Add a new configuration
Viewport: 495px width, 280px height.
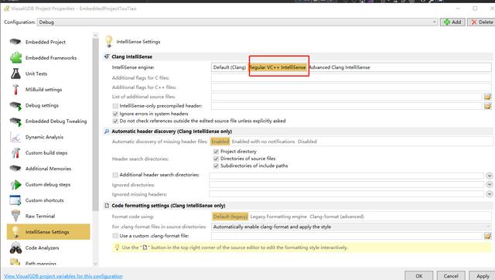pyautogui.click(x=452, y=22)
